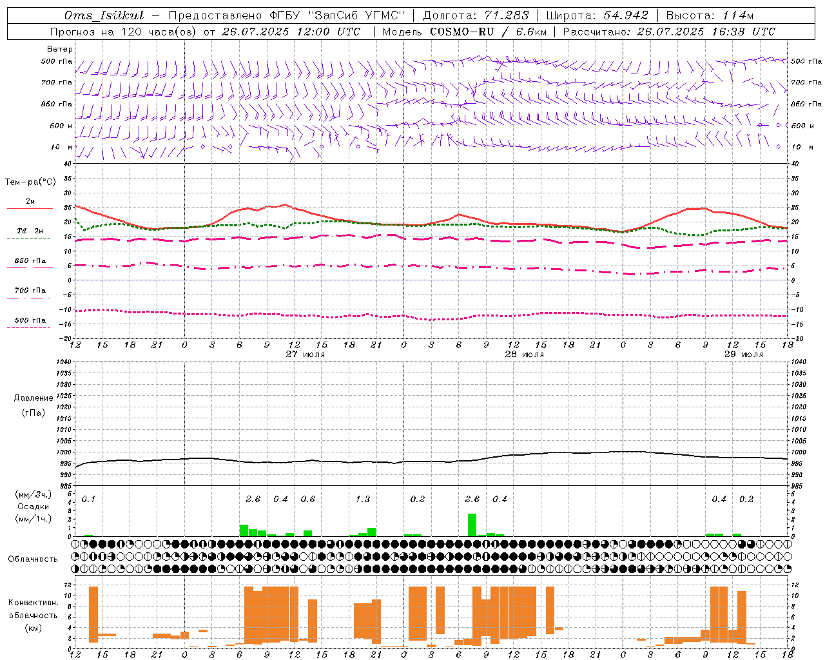Click dotted pink line sample under legend '500 гПа'

(29, 327)
